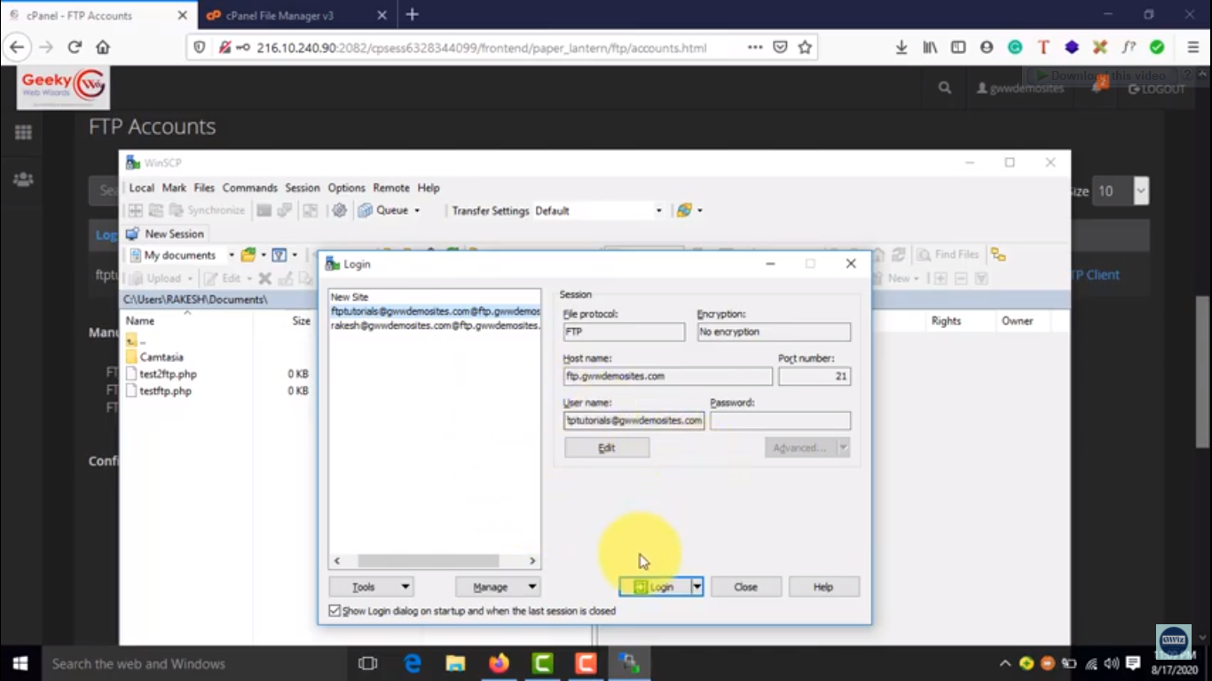The height and width of the screenshot is (681, 1212).
Task: Open the Commands menu
Action: tap(250, 188)
